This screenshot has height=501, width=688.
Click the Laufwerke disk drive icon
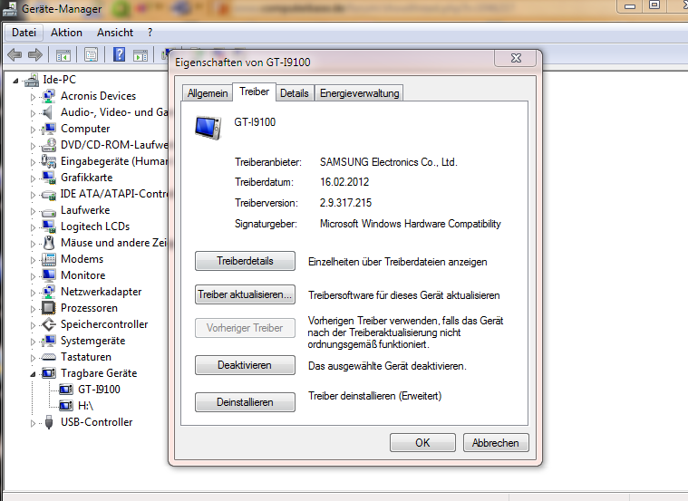[x=48, y=211]
